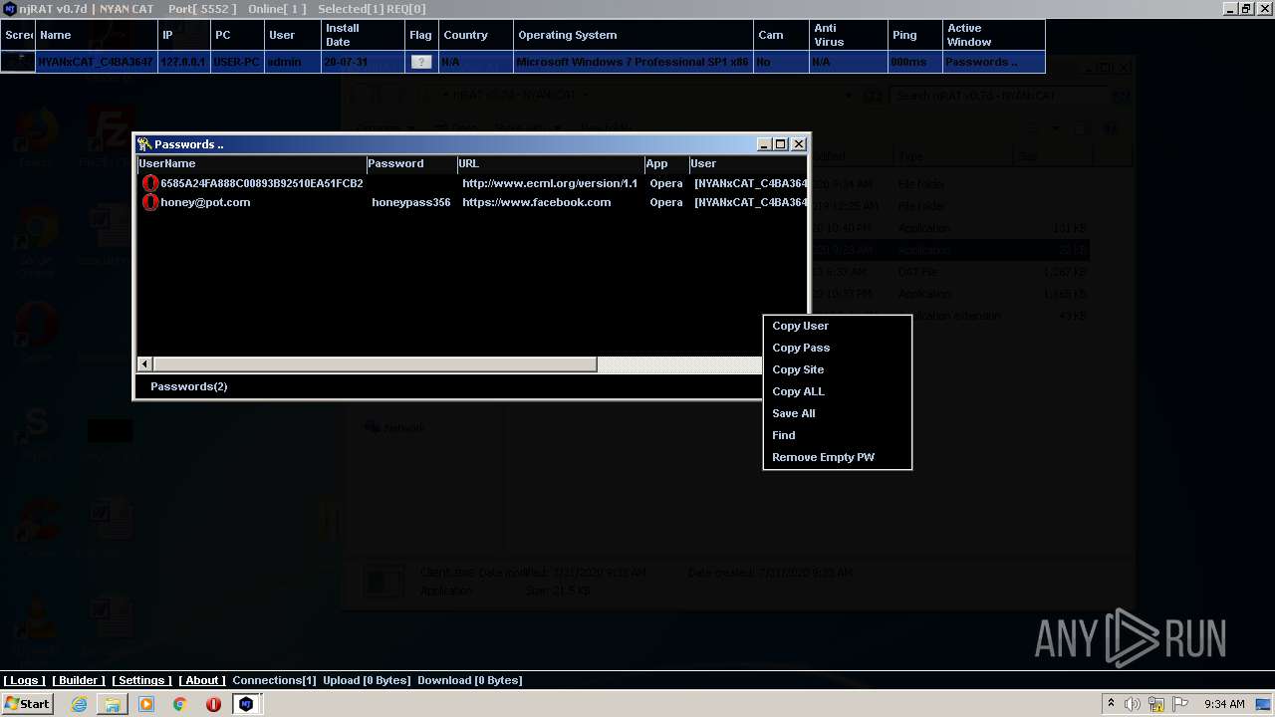Click the Upload [0 Bytes] status text
Screen dimensions: 1275x717
point(367,680)
